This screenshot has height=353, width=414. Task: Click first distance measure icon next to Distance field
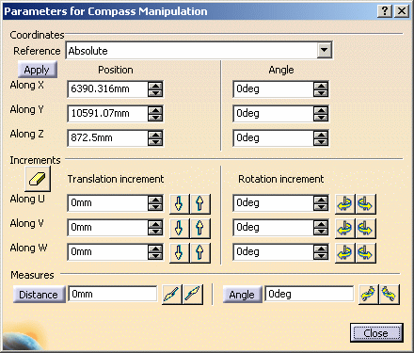[171, 295]
